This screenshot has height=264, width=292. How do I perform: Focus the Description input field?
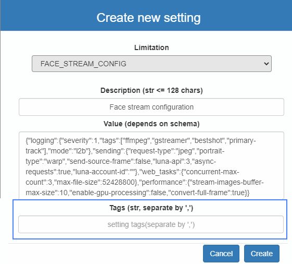tap(151, 107)
